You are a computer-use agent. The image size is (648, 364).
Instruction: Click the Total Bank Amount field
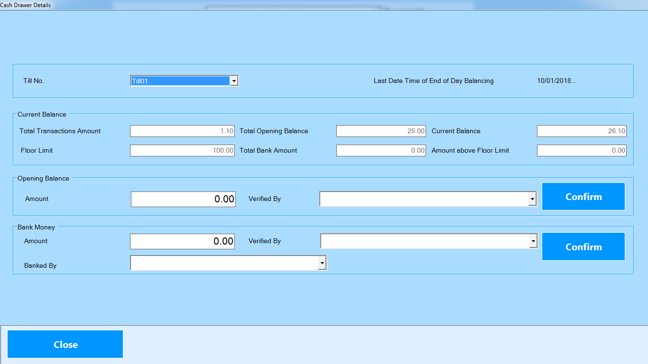(x=381, y=151)
